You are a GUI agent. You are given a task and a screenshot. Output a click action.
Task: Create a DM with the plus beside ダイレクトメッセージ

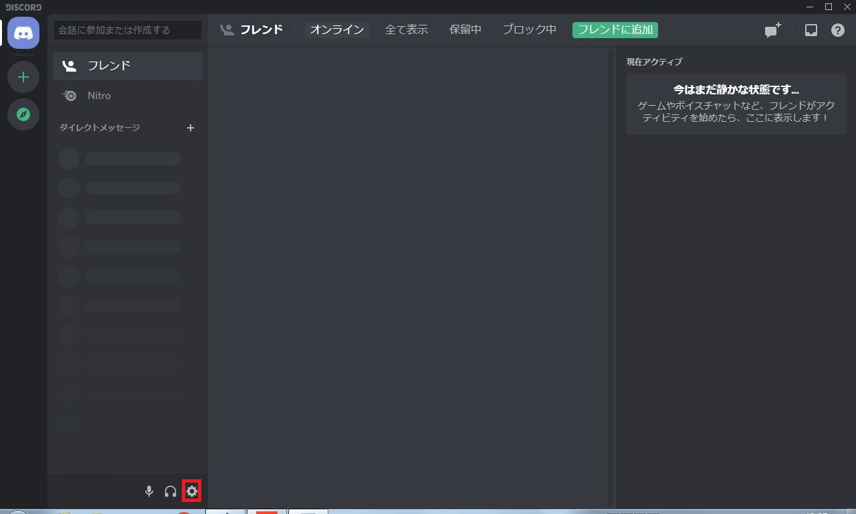pos(191,128)
